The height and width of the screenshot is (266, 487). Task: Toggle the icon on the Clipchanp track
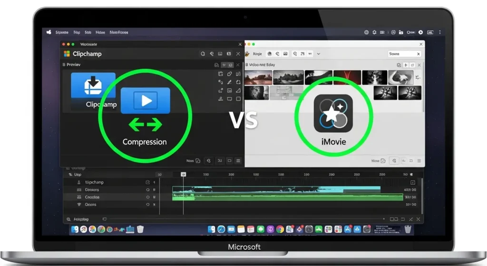coord(148,182)
